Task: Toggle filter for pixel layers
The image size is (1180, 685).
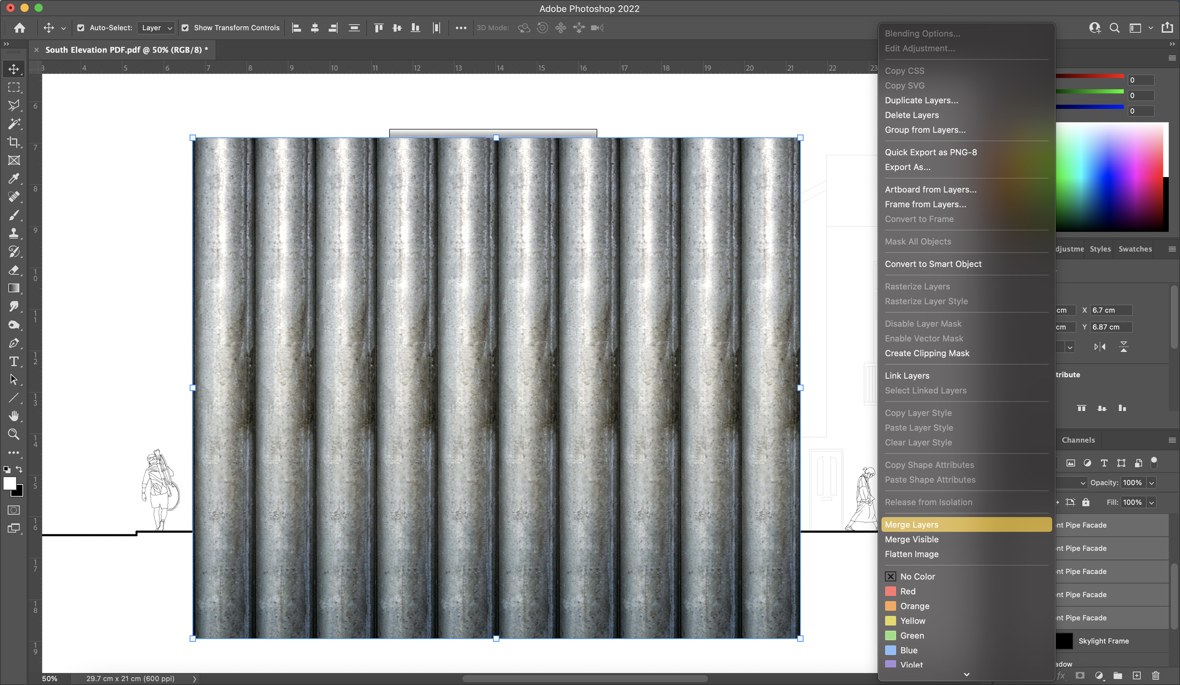Action: point(1070,463)
